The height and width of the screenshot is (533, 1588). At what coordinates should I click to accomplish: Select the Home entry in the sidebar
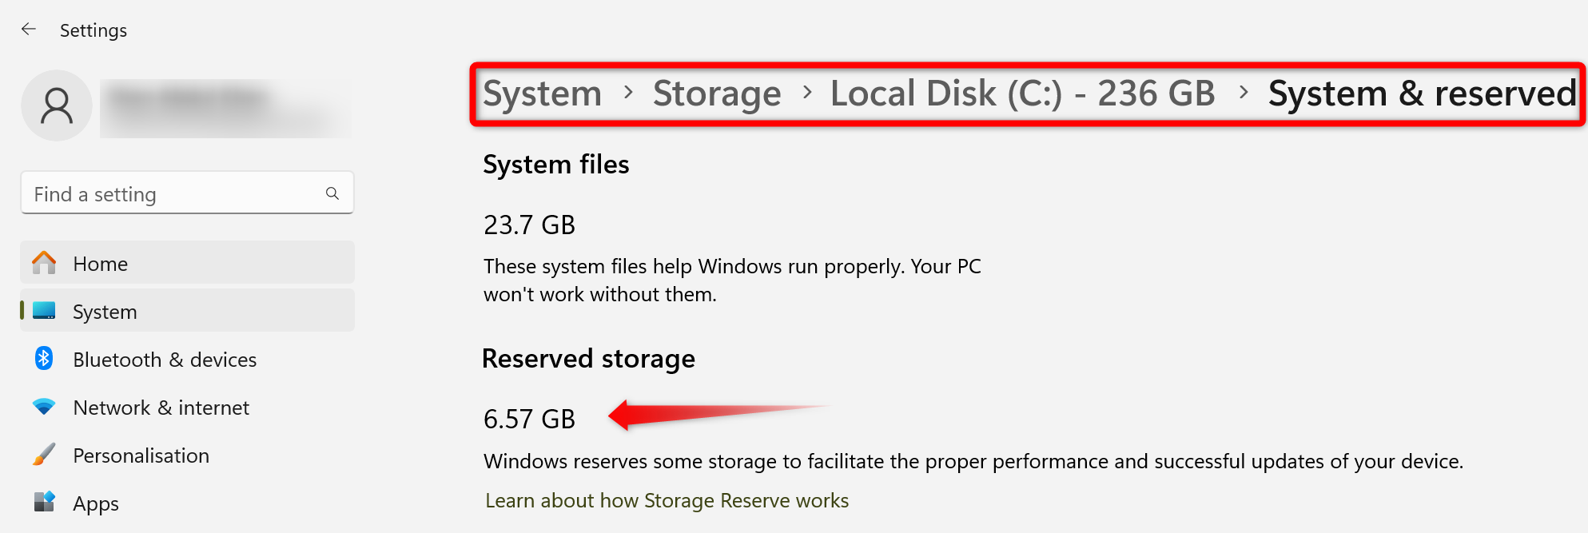[100, 263]
